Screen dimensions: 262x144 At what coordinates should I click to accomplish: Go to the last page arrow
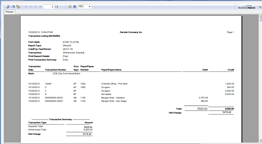(40, 6)
